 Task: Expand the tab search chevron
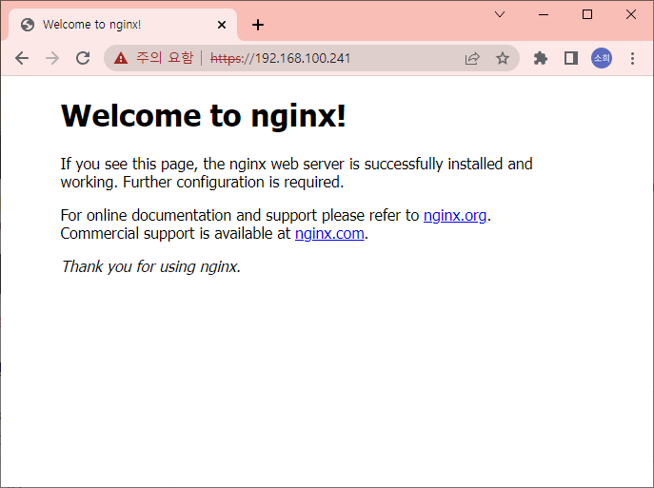pyautogui.click(x=500, y=14)
